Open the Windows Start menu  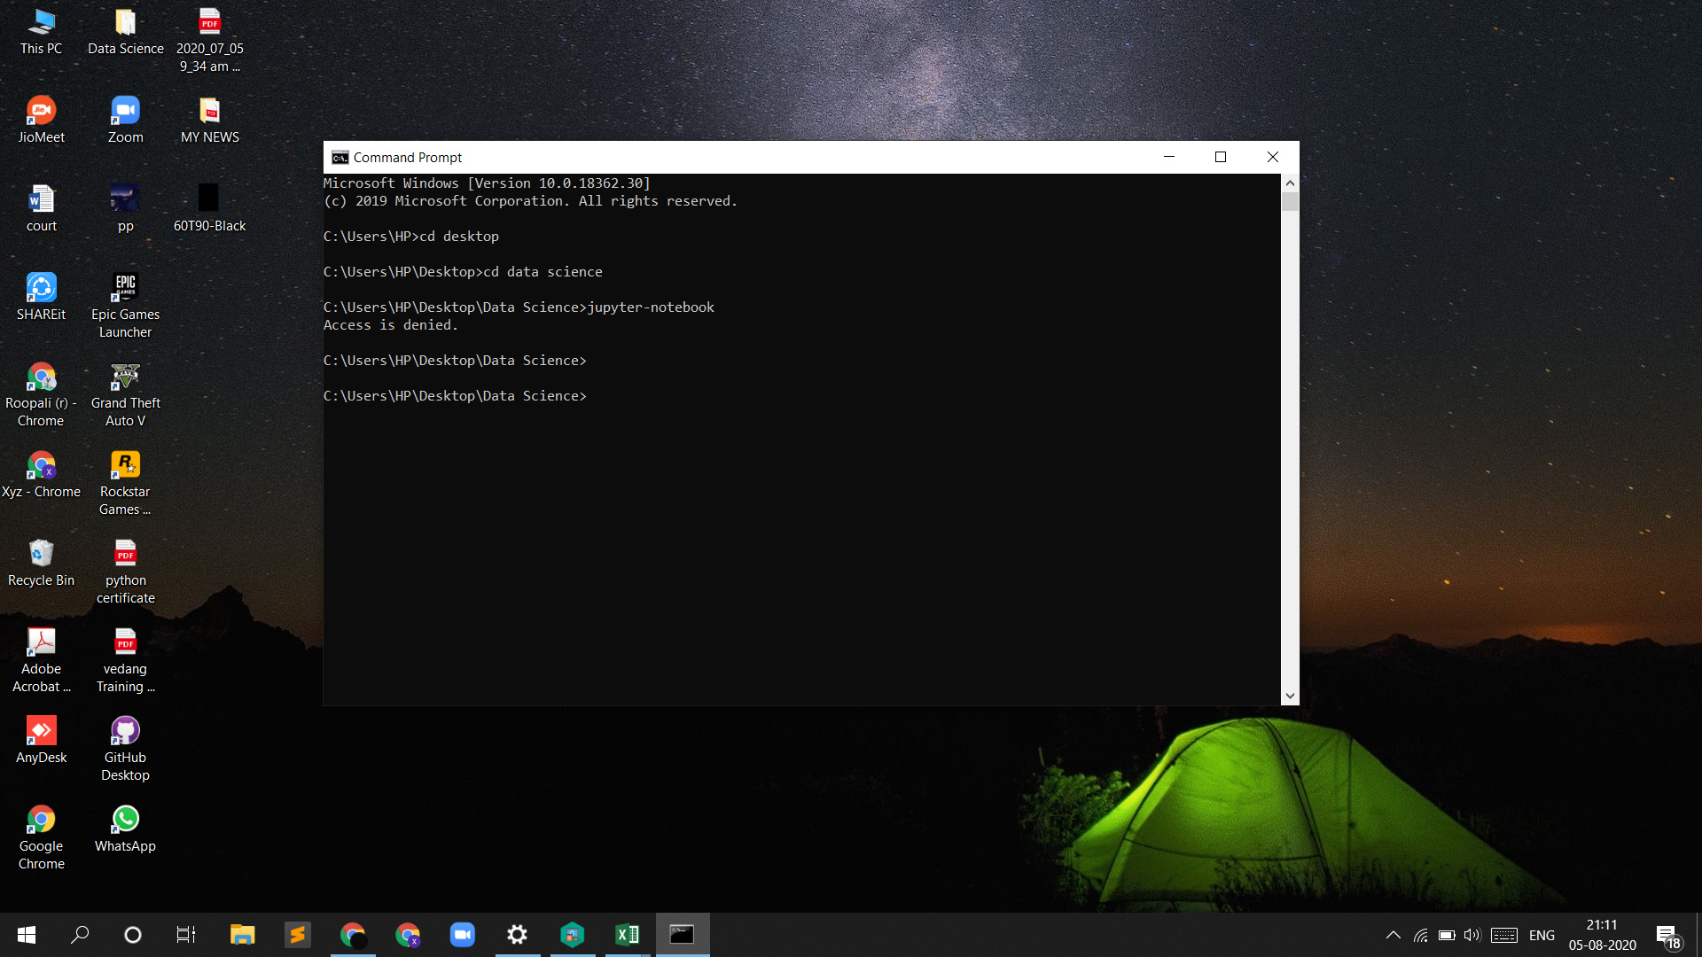click(27, 934)
